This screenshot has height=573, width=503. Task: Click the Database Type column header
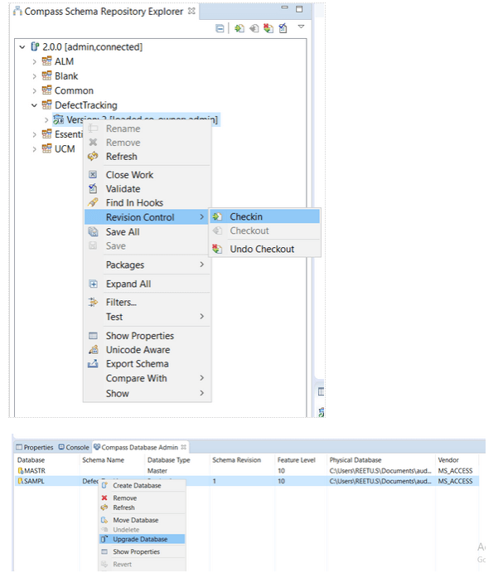click(177, 460)
